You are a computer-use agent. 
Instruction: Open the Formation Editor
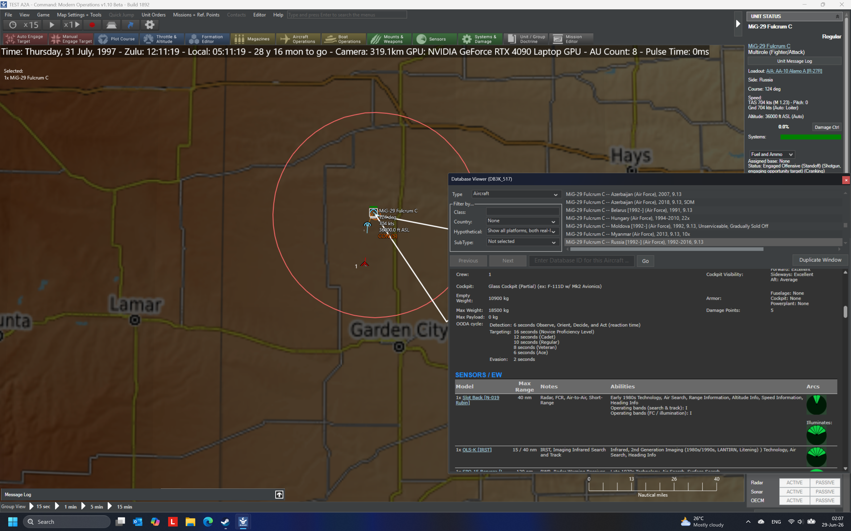click(207, 39)
